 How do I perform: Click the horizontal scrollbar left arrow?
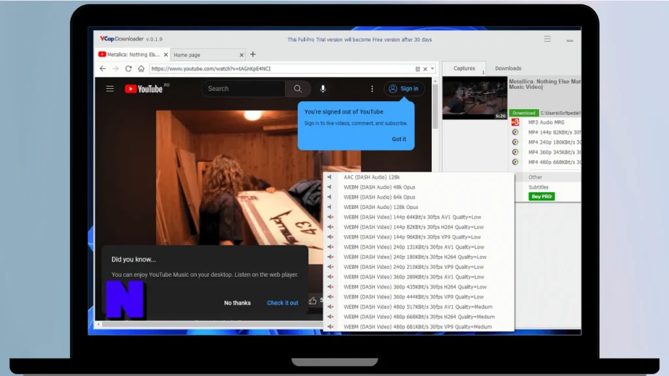click(x=99, y=324)
